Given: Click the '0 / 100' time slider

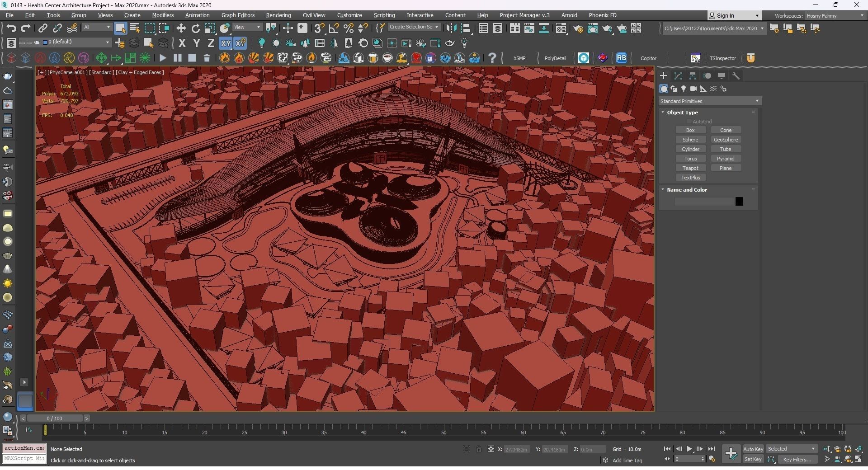Looking at the screenshot, I should [54, 418].
